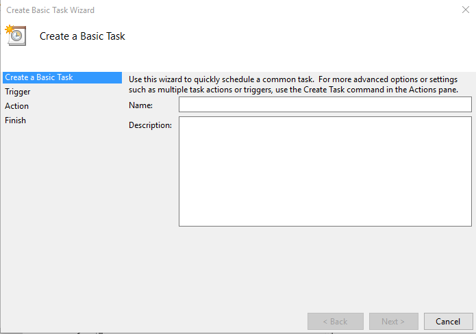
Task: Click inside the Description text area
Action: (x=325, y=171)
